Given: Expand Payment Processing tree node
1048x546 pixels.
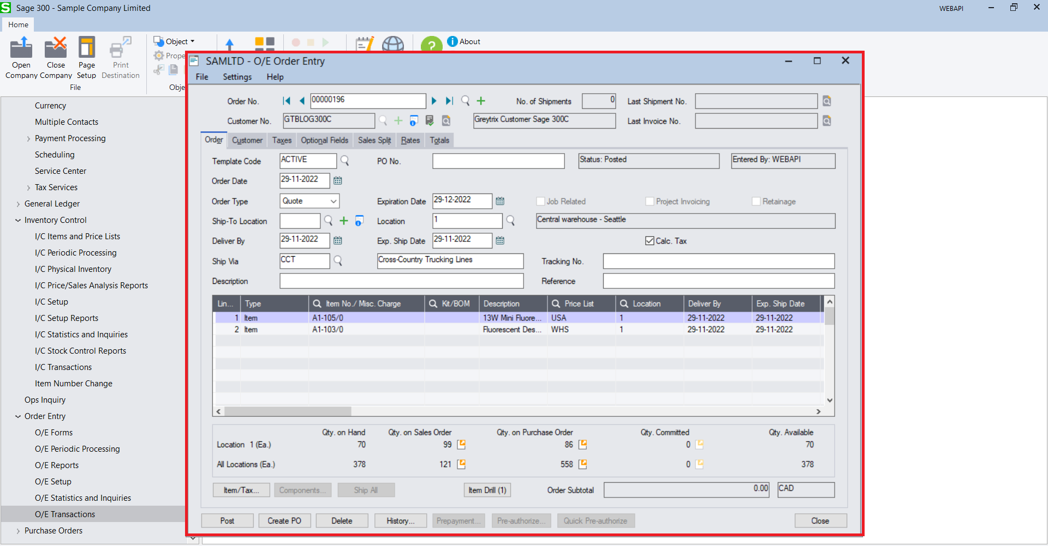Looking at the screenshot, I should pyautogui.click(x=28, y=138).
